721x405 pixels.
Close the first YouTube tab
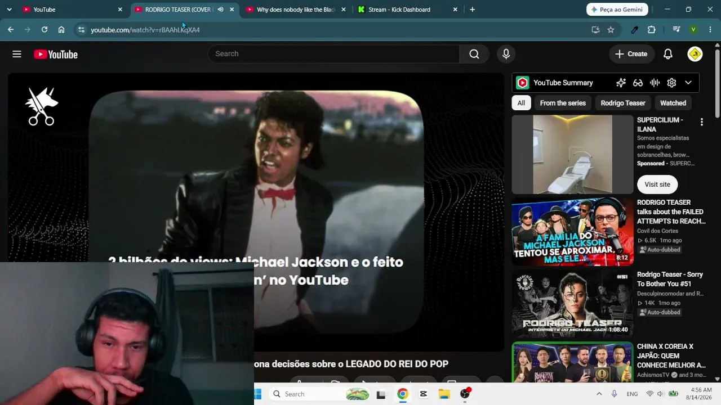120,10
